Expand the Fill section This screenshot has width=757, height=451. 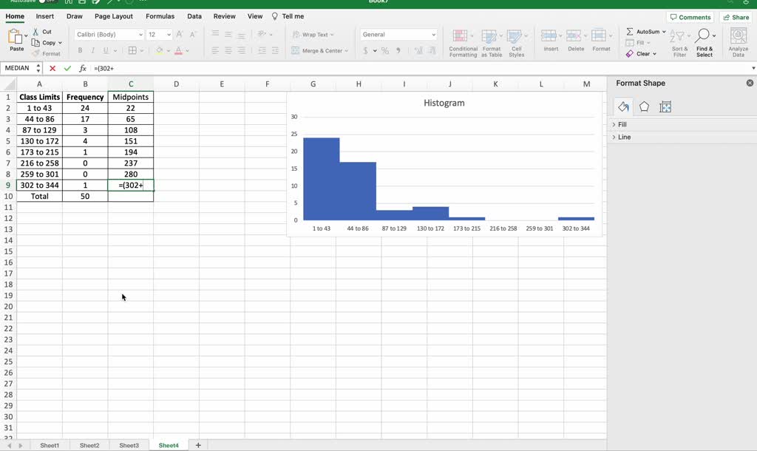tap(622, 125)
